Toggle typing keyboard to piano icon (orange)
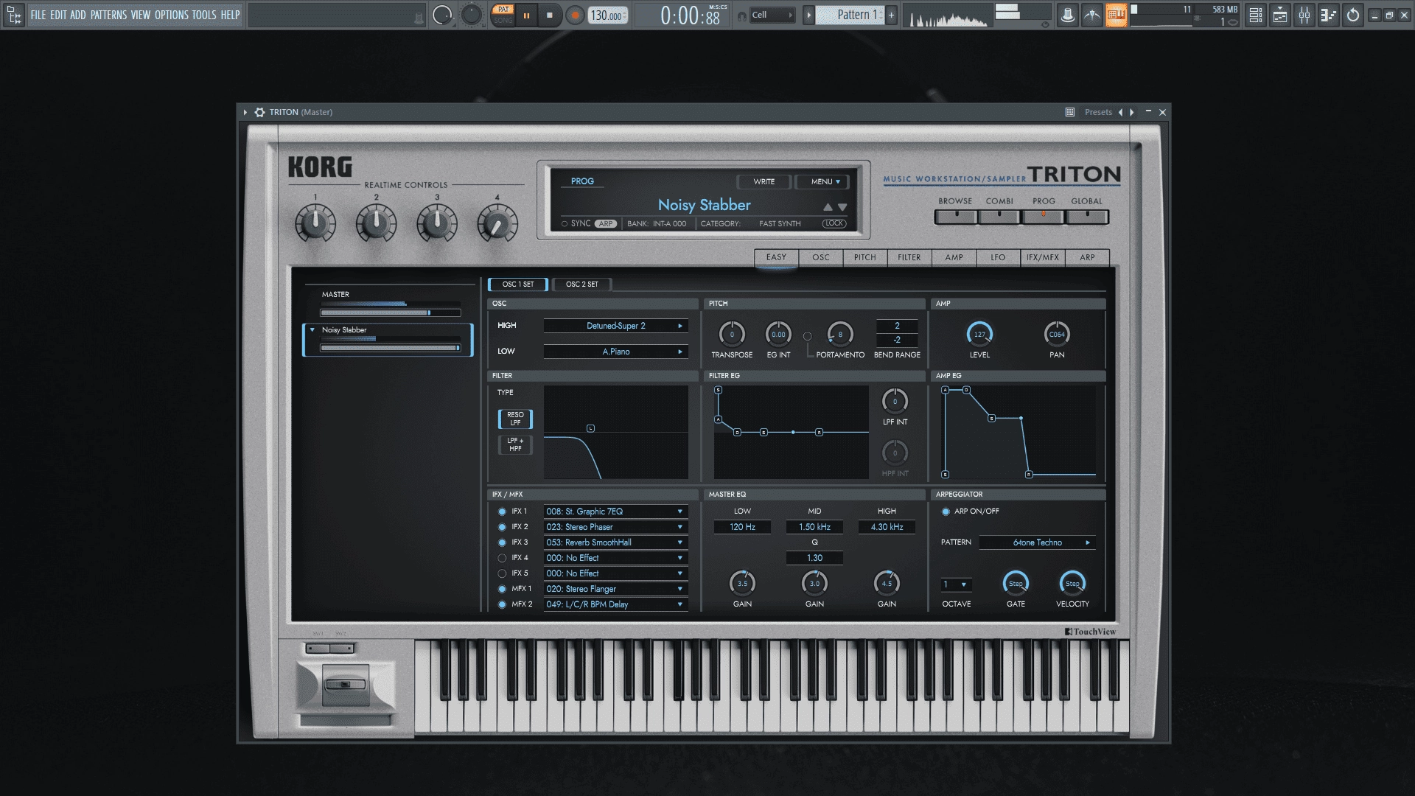 1116,15
